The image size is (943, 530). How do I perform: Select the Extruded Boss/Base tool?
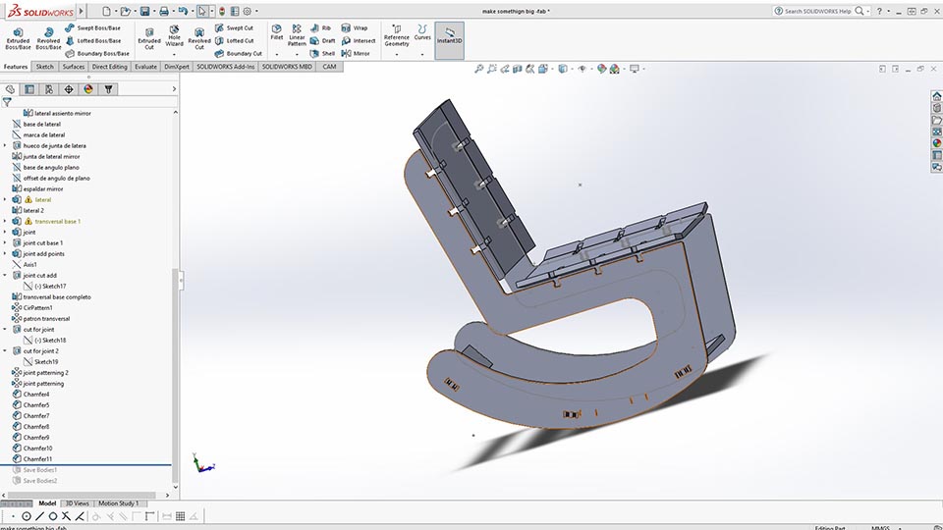pyautogui.click(x=18, y=38)
